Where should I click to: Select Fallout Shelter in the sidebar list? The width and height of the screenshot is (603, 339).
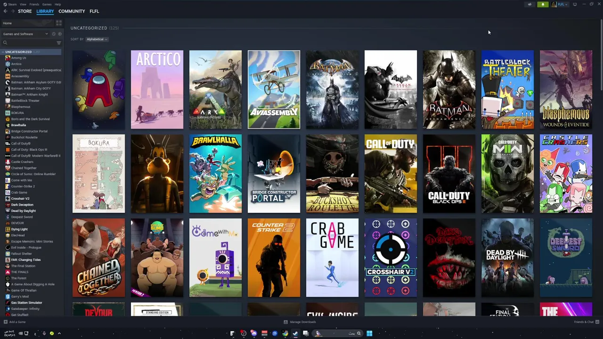(x=21, y=254)
